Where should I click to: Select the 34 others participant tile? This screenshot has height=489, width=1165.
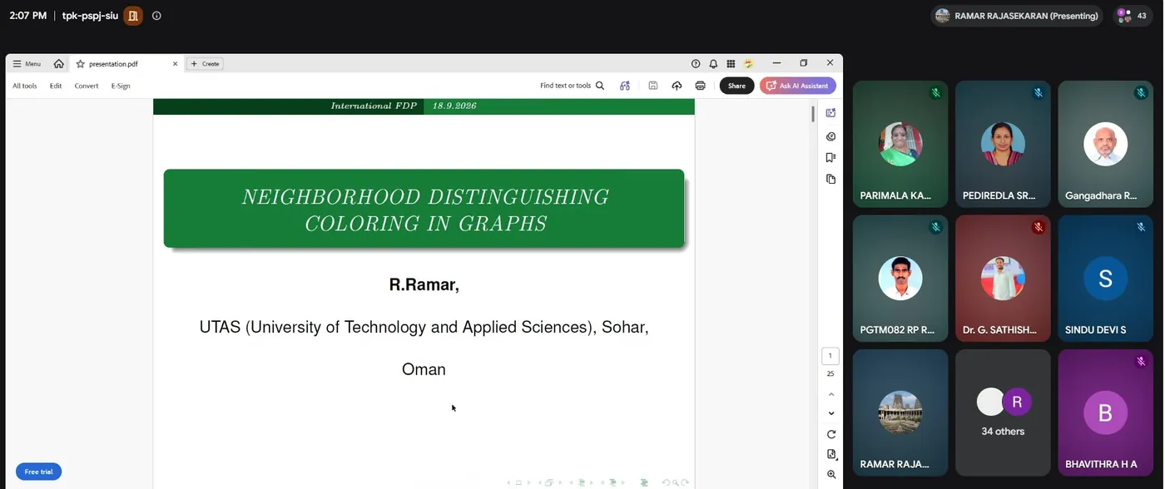[1003, 412]
